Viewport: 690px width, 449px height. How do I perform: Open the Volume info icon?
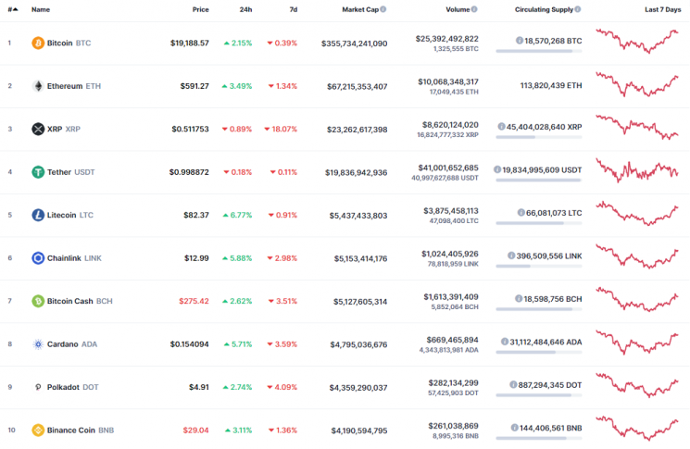coord(474,9)
